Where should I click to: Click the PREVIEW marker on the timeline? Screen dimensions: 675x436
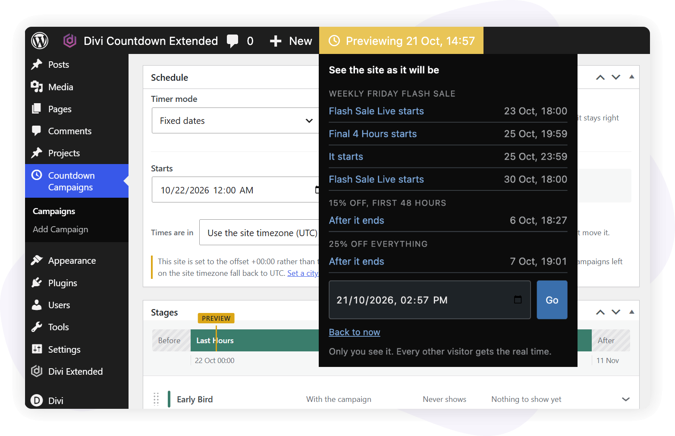tap(216, 318)
